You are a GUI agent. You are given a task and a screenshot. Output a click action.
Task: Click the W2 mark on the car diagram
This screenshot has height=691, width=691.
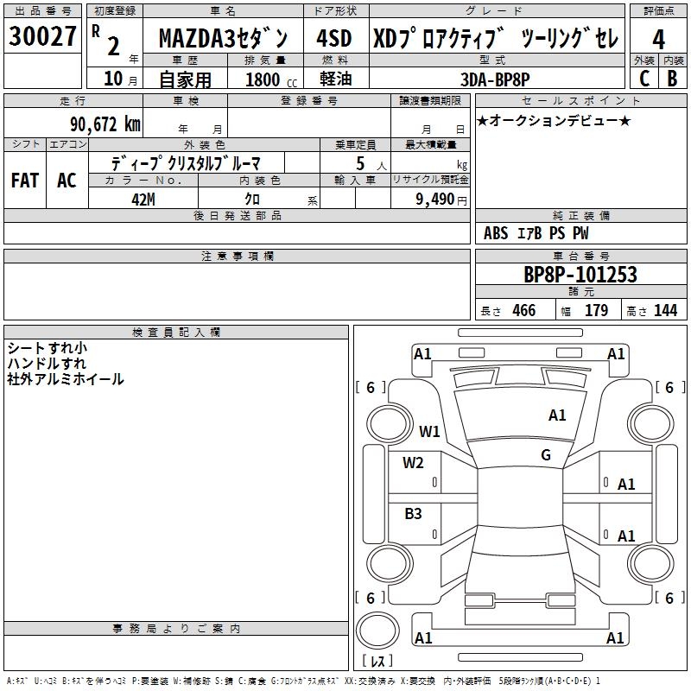coord(413,463)
